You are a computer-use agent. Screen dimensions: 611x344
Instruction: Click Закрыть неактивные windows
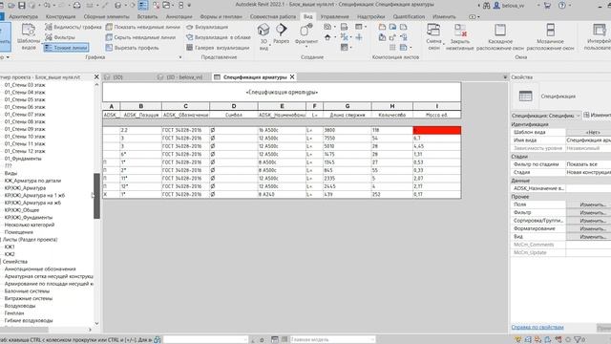tap(460, 37)
